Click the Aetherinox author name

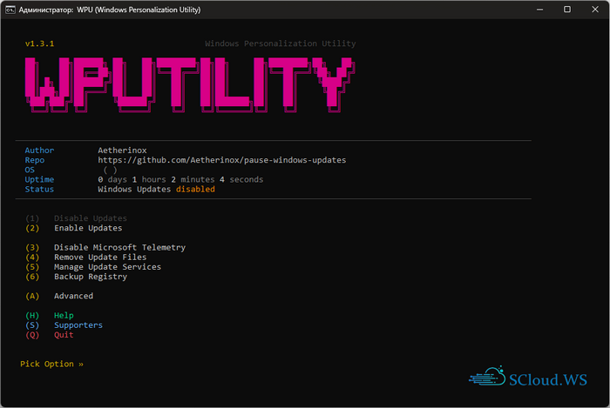122,150
